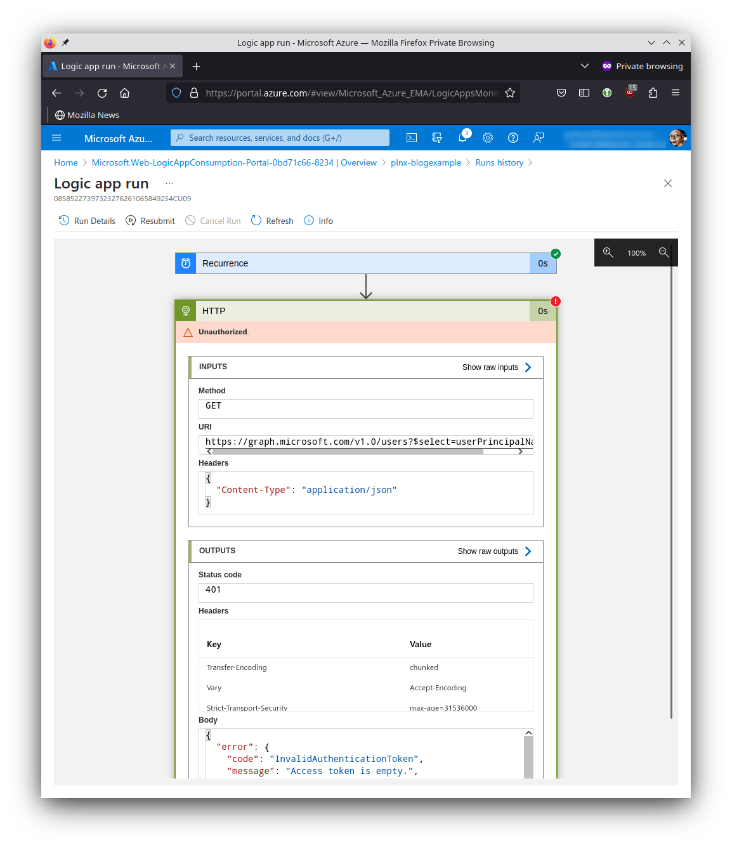This screenshot has height=847, width=732.
Task: Open the Firefox extensions puzzle icon
Action: (x=653, y=93)
